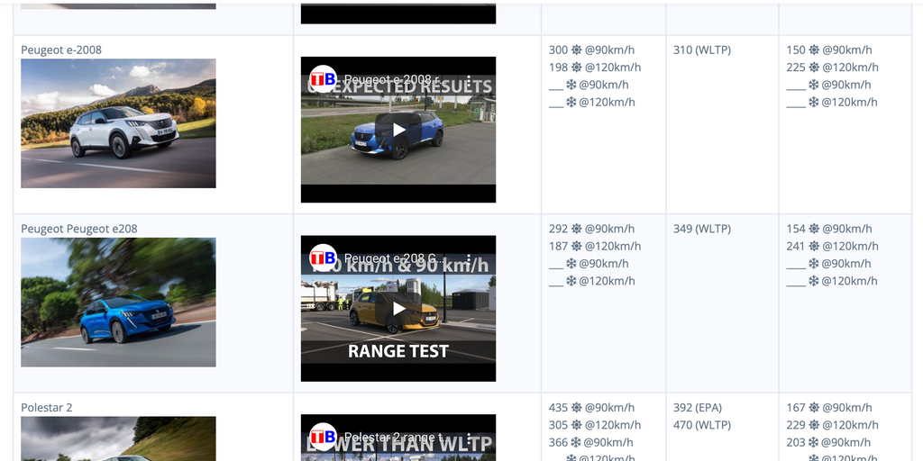Click the blue Peugeot e208 car photo
This screenshot has width=923, height=461.
tap(118, 303)
